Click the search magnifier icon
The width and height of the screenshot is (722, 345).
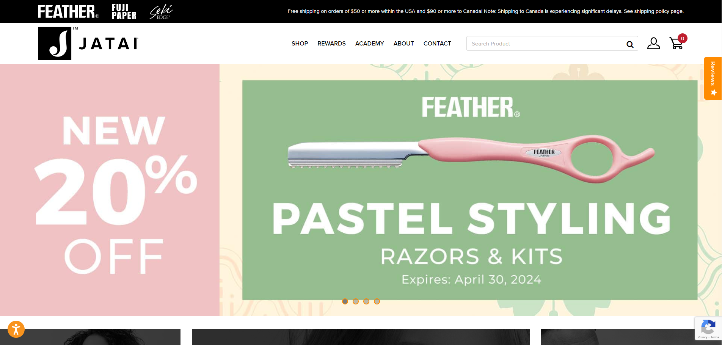[x=630, y=44]
